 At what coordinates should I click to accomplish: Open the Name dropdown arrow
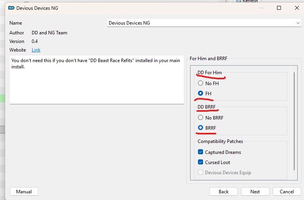298,23
